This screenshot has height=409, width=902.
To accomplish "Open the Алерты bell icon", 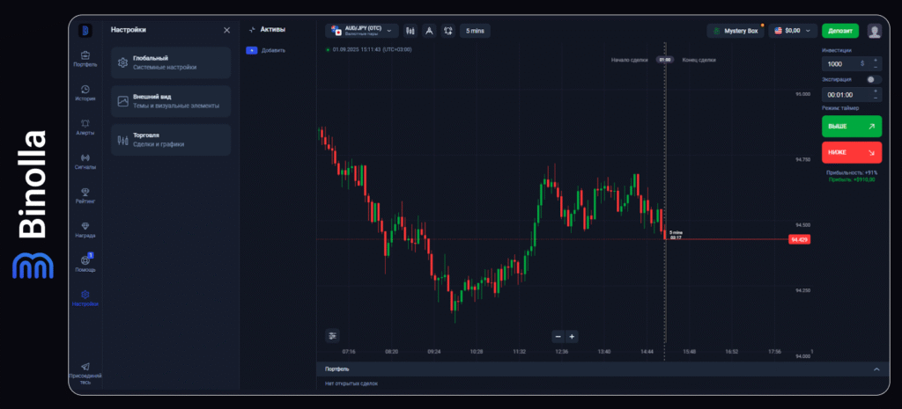I will tap(85, 127).
